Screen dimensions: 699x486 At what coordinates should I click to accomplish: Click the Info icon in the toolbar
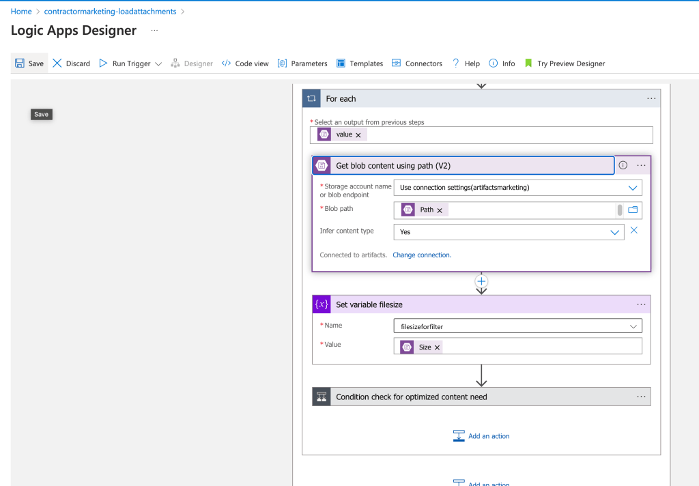493,63
